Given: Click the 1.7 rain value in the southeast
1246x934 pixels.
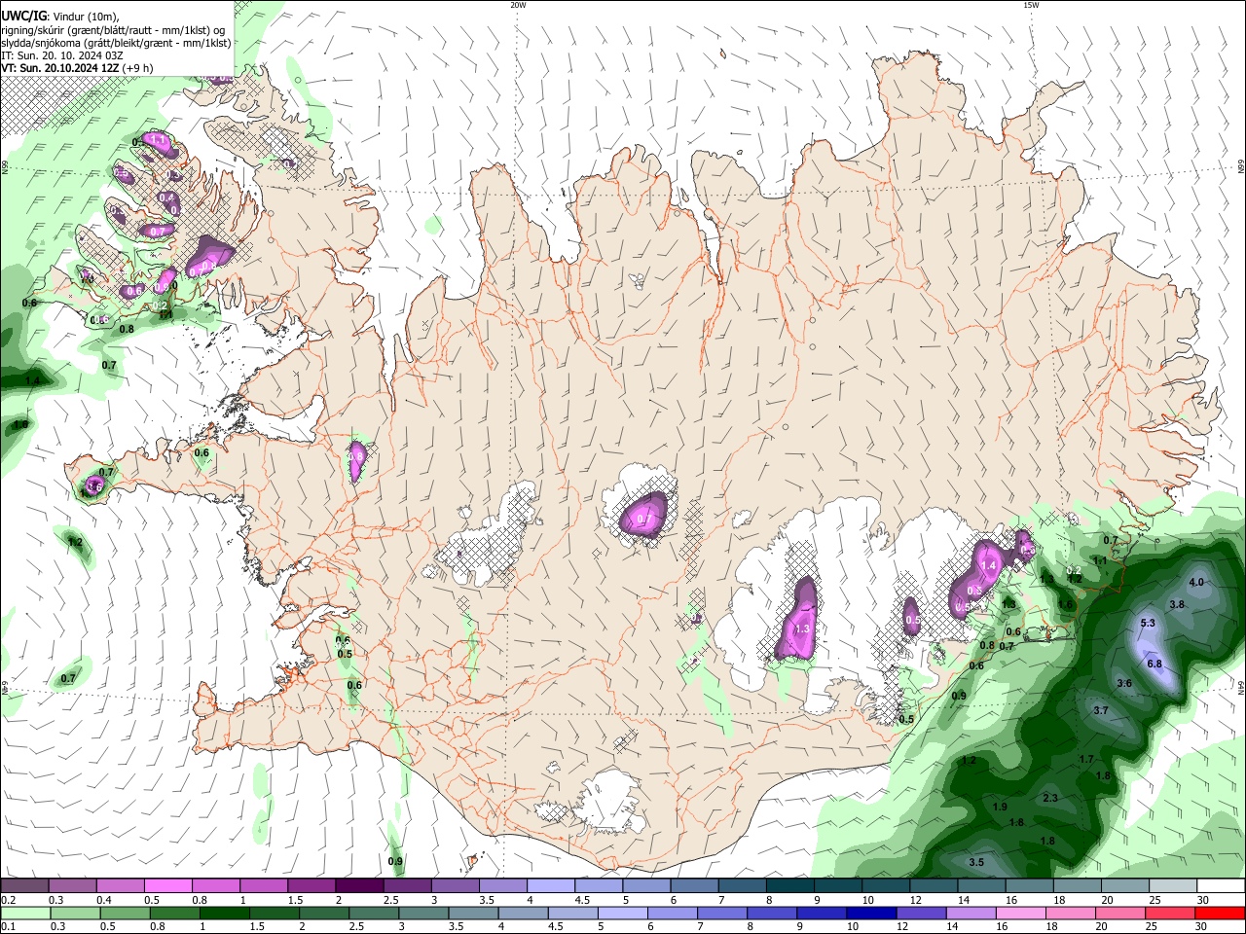Looking at the screenshot, I should (x=1087, y=760).
